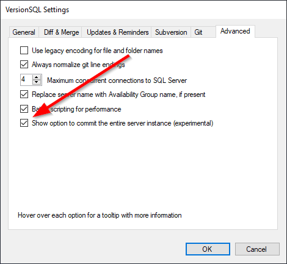Switch to the General tab
Image resolution: width=287 pixels, height=264 pixels.
click(24, 32)
